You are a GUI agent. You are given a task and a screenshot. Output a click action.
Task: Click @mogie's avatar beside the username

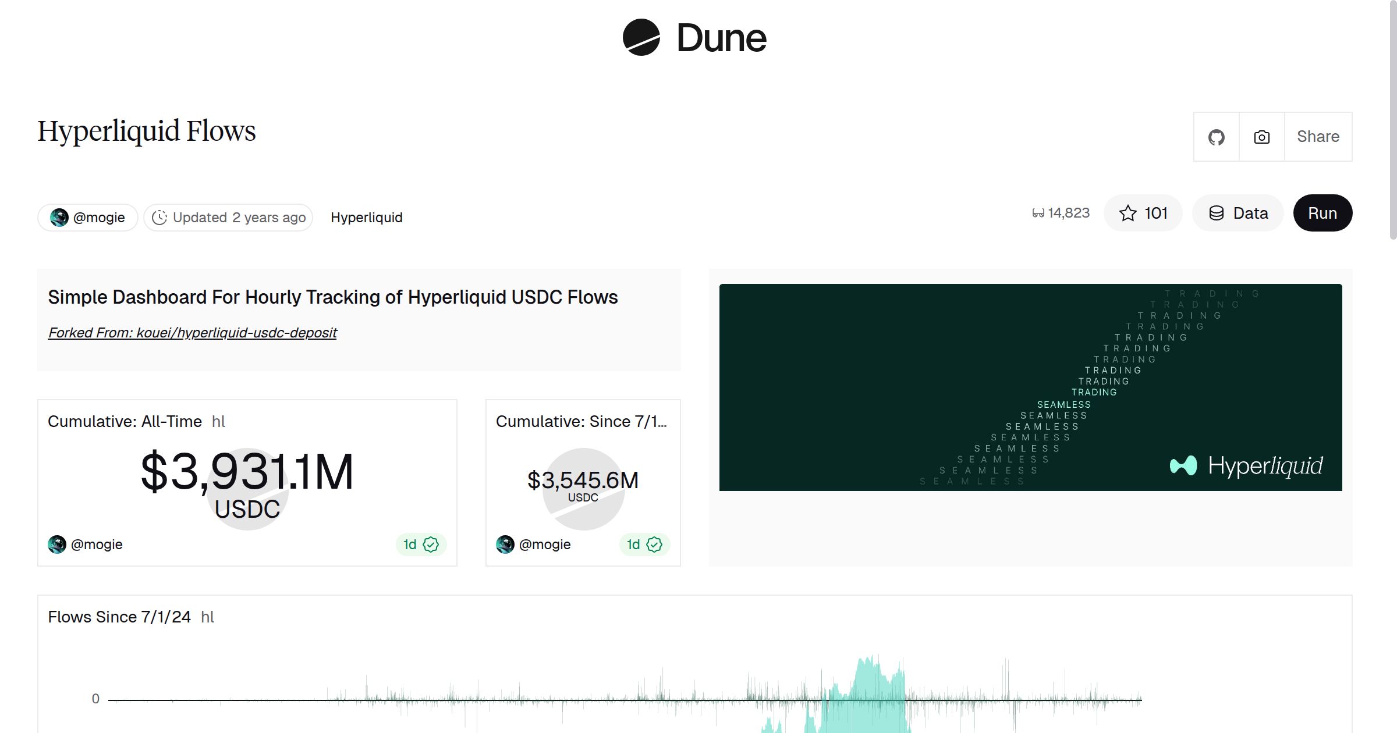click(x=60, y=217)
